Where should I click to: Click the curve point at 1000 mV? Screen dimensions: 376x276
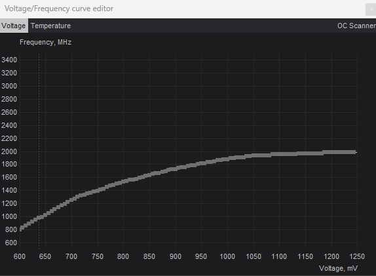(227, 159)
